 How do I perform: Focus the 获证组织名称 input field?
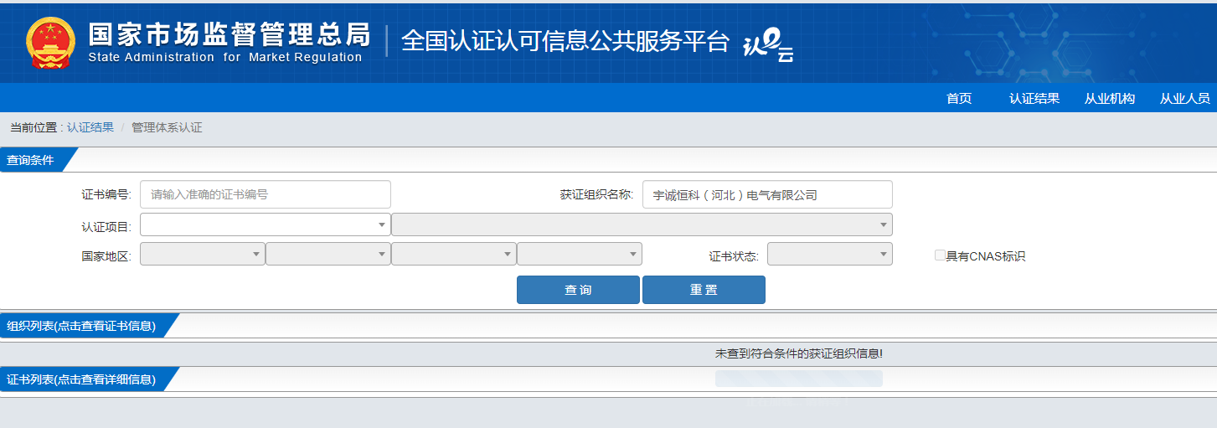(767, 194)
